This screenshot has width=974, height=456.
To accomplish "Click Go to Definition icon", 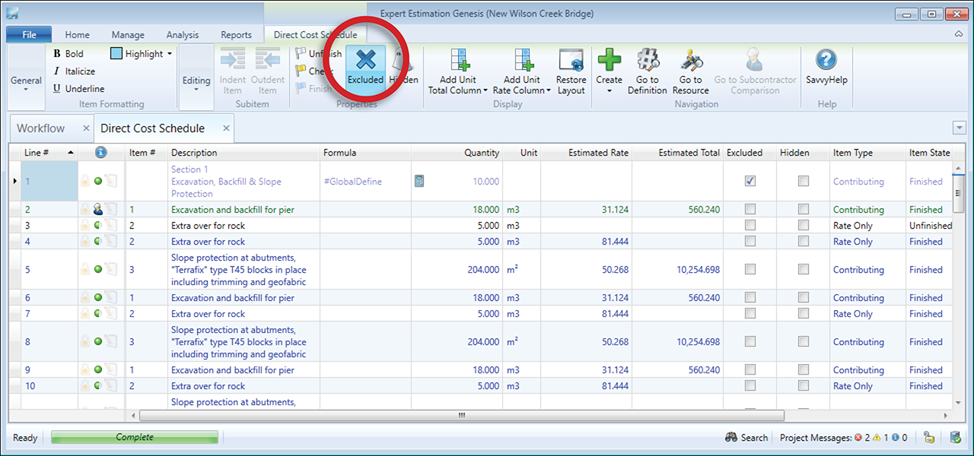I will [x=647, y=60].
